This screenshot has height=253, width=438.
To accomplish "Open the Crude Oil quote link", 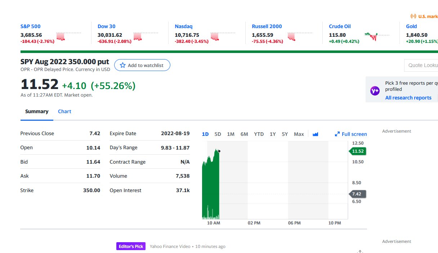I will [x=340, y=26].
